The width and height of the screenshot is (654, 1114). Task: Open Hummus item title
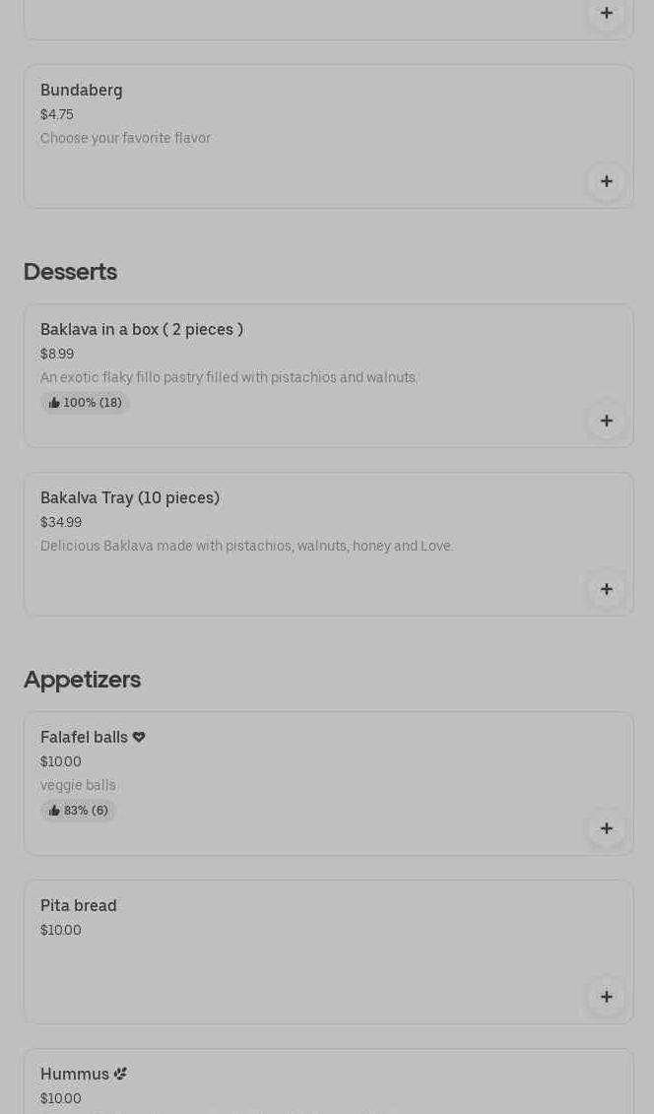tap(75, 1075)
